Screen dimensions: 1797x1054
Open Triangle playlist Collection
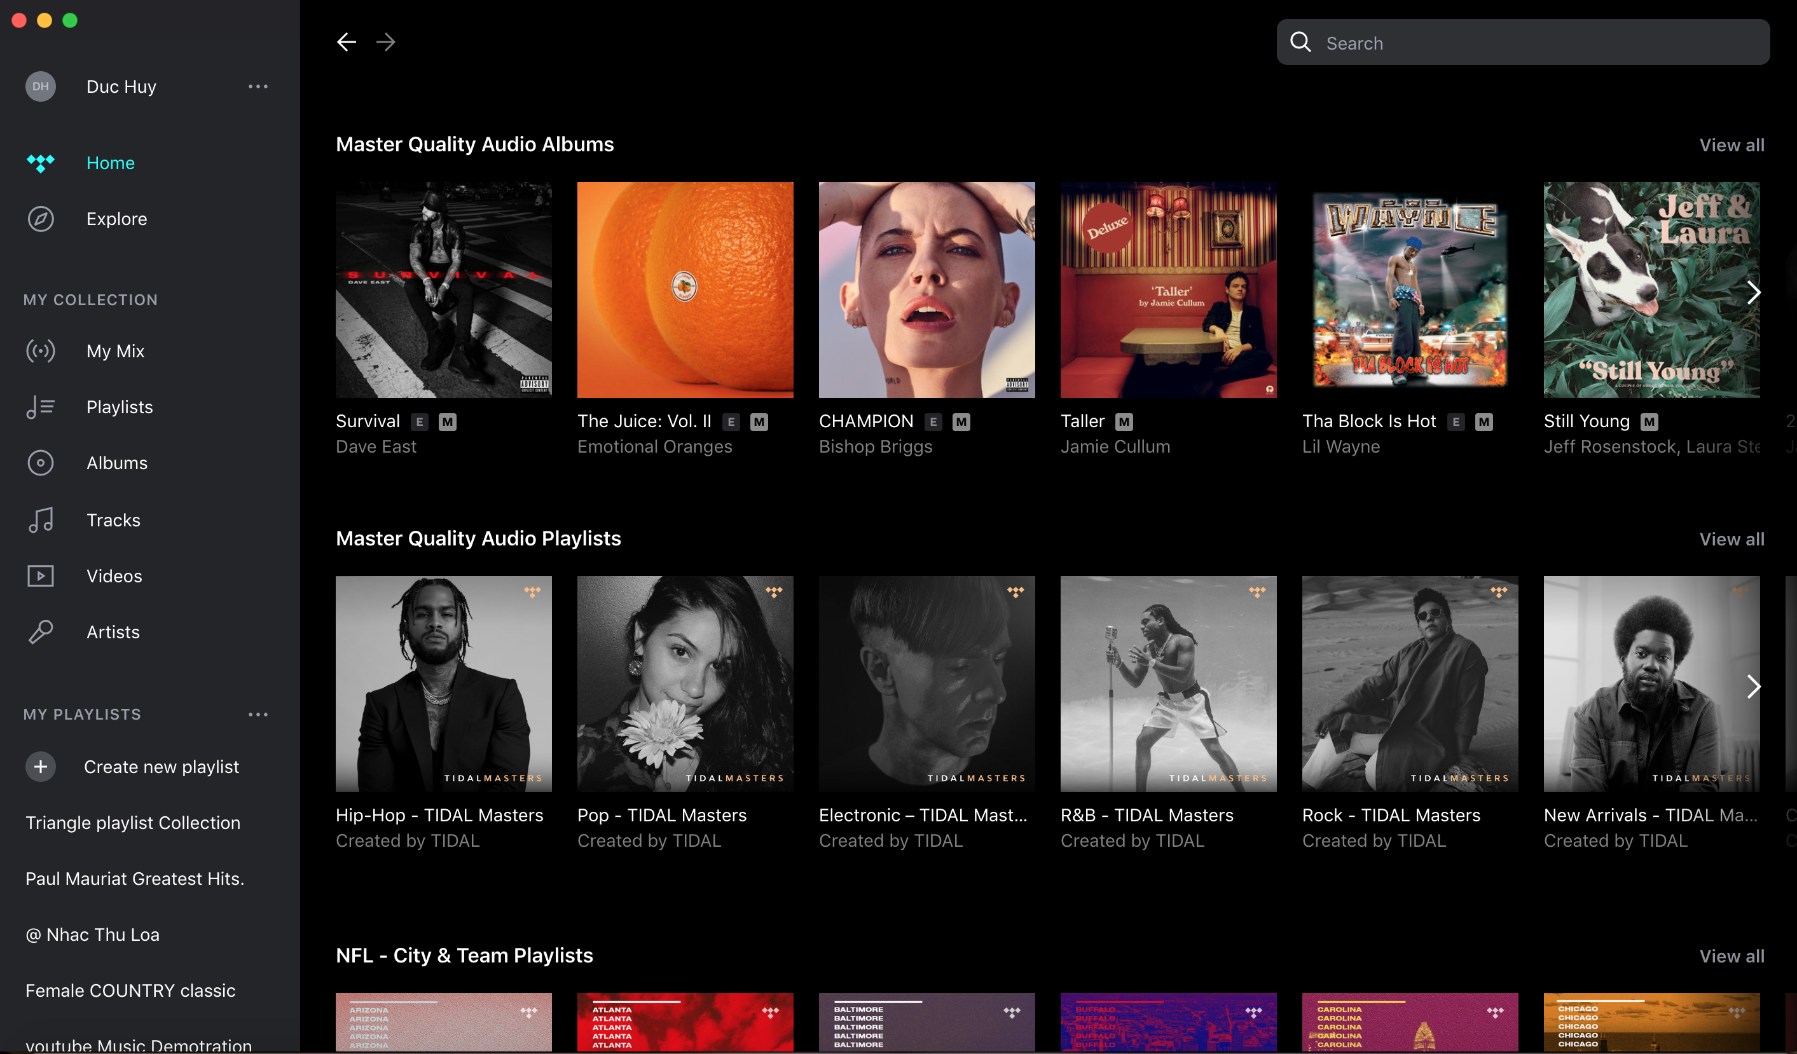coord(133,823)
